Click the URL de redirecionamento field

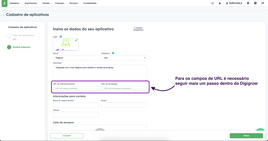click(x=76, y=88)
